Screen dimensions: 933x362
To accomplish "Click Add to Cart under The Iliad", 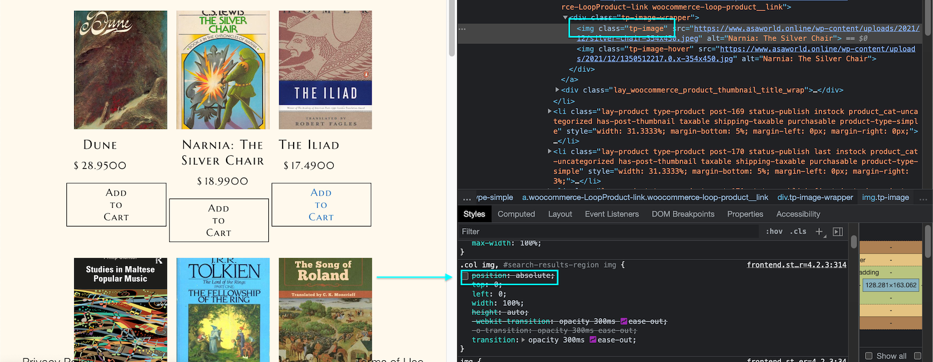I will click(321, 205).
